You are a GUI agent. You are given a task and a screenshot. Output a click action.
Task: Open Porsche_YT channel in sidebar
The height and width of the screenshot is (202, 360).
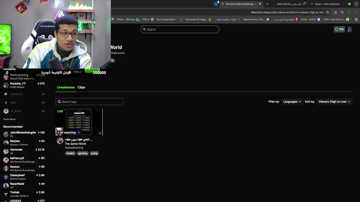click(x=24, y=85)
